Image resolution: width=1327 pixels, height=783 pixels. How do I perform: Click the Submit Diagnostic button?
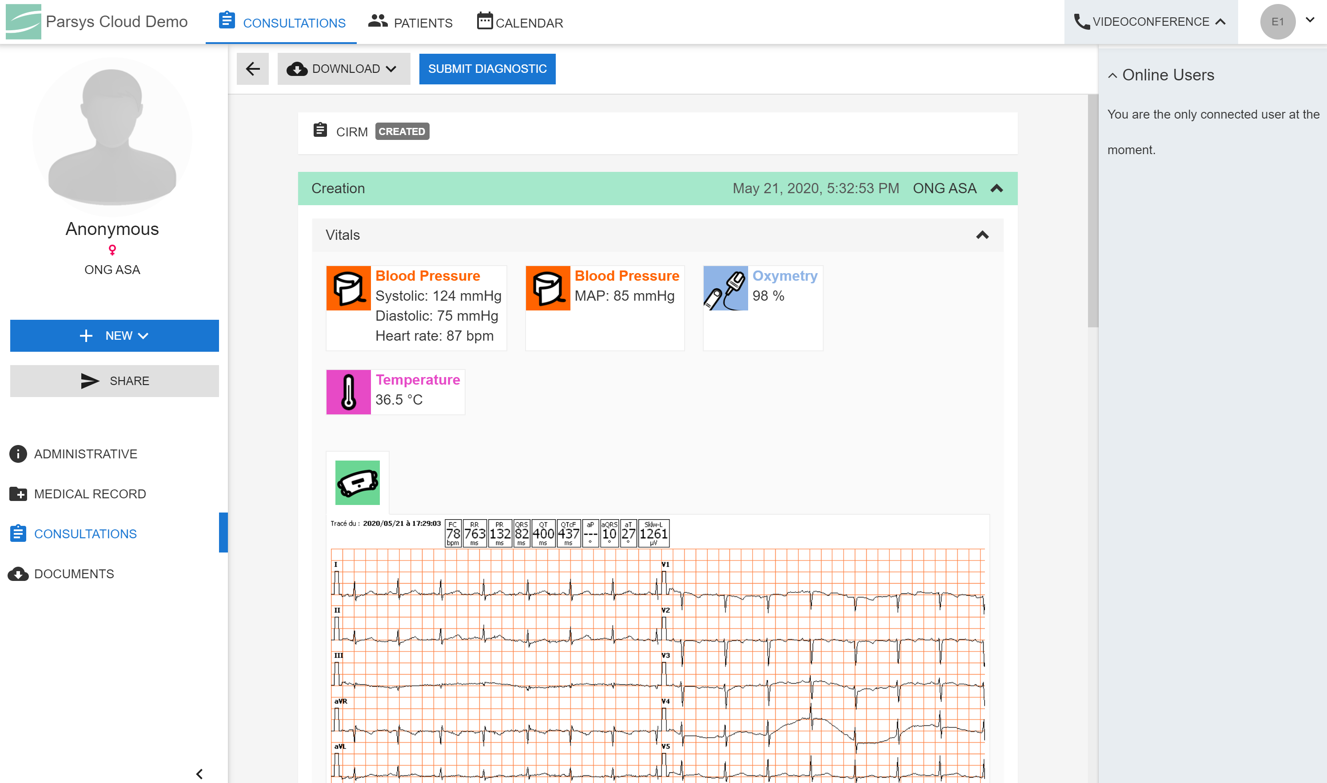pyautogui.click(x=487, y=68)
